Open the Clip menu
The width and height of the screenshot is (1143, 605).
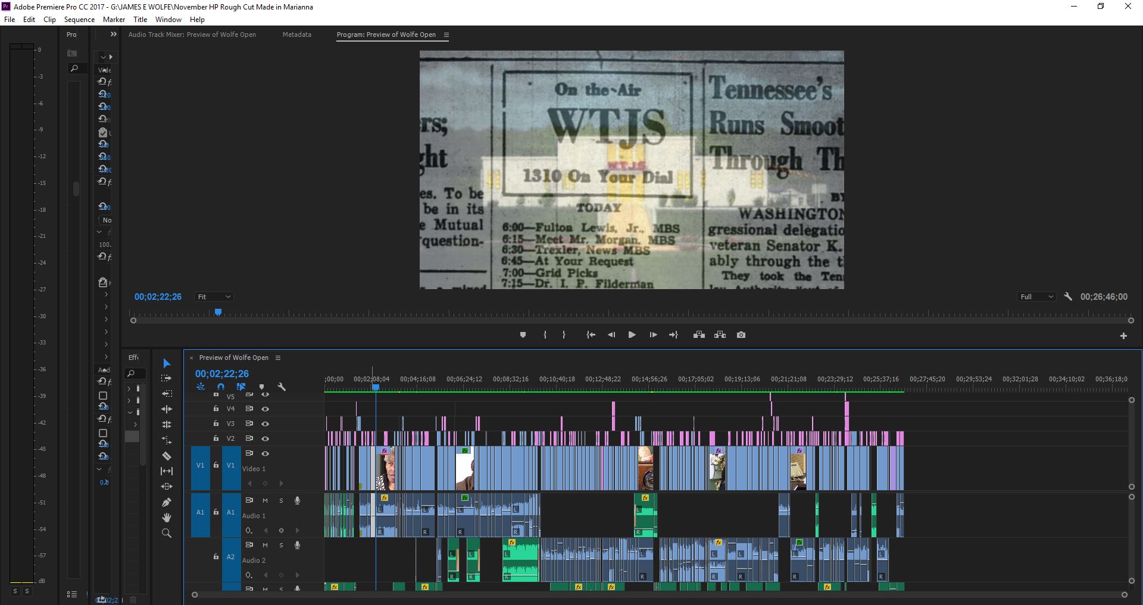click(x=49, y=19)
